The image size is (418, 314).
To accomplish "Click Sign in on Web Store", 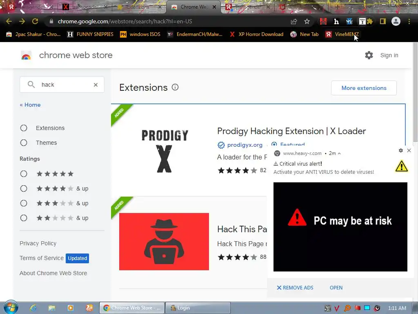I will pyautogui.click(x=389, y=55).
